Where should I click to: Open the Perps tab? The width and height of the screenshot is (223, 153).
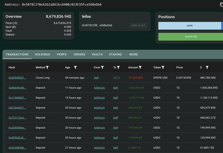coord(62,54)
